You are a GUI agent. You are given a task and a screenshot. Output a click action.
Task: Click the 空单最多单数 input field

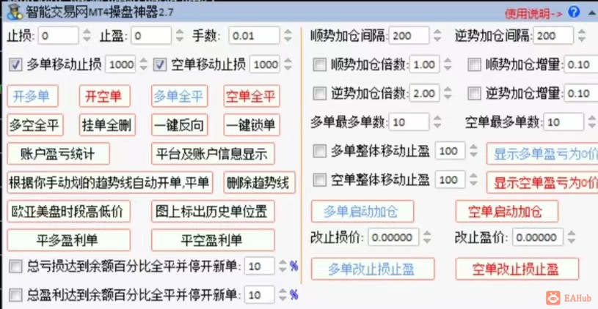(x=564, y=122)
